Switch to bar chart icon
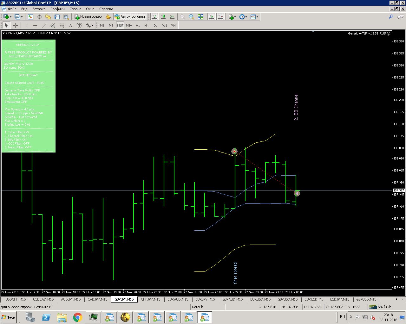 tap(154, 17)
